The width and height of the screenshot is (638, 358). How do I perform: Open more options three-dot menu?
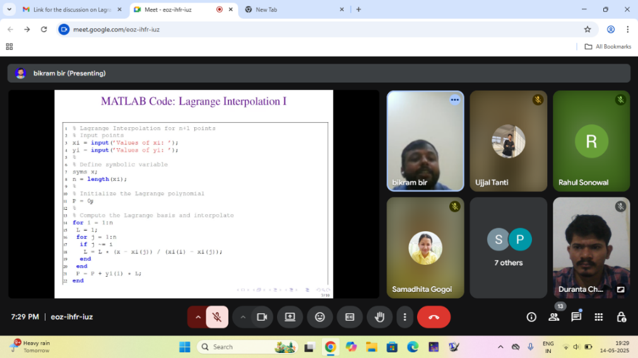(405, 317)
